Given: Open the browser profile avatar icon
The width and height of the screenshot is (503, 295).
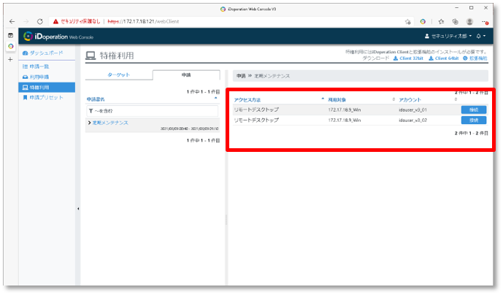Looking at the screenshot, I should tap(469, 22).
